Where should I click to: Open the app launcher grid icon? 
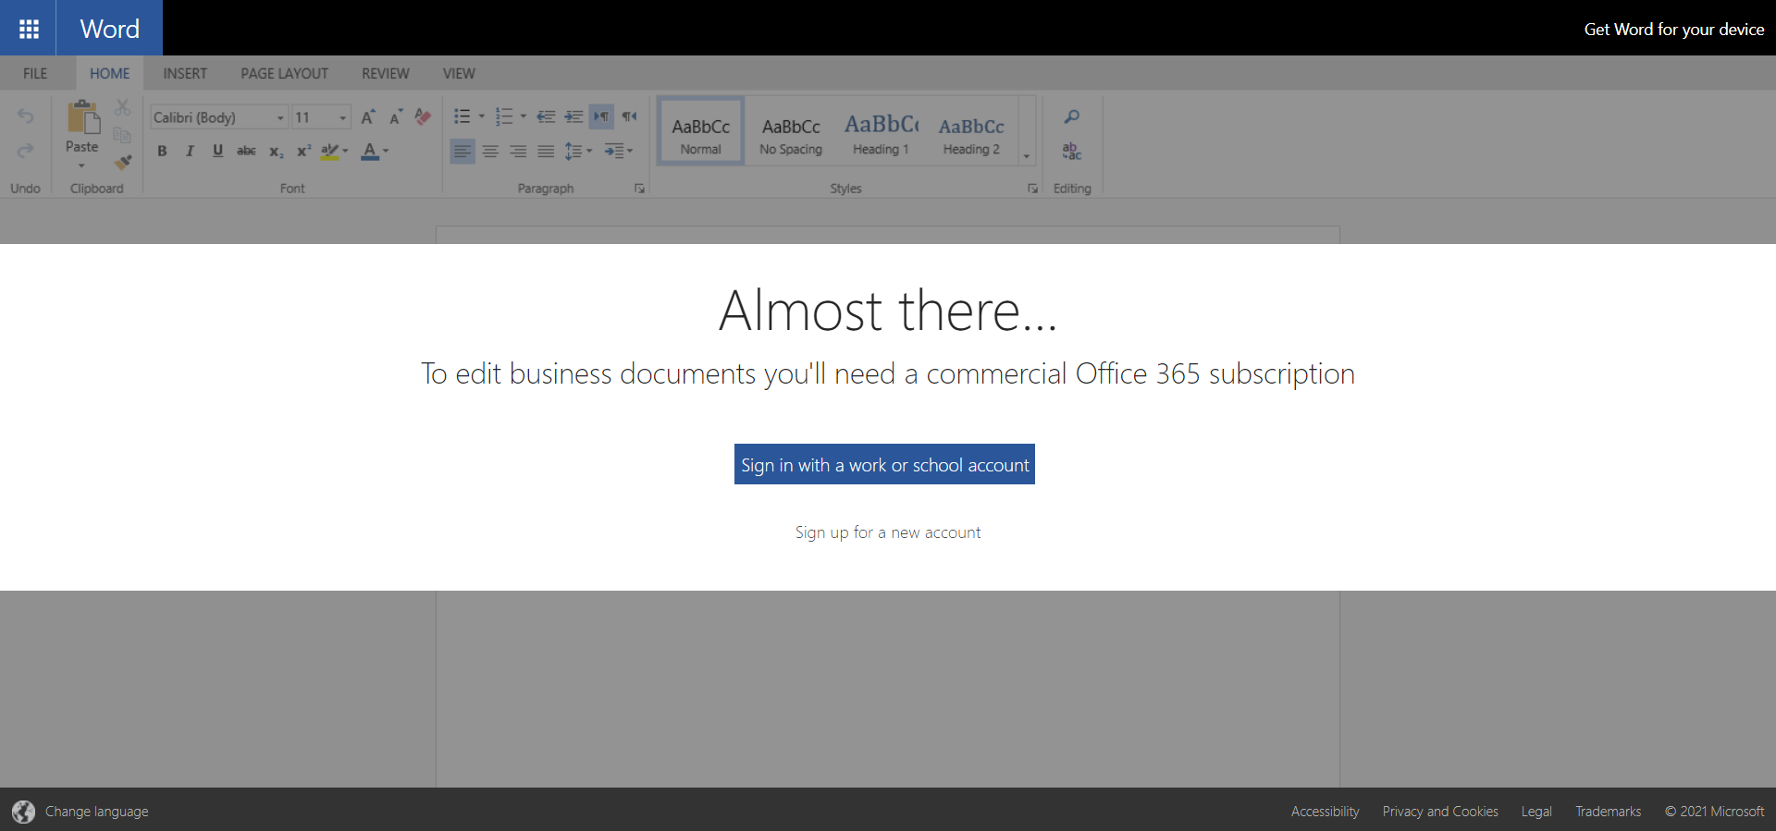coord(29,29)
